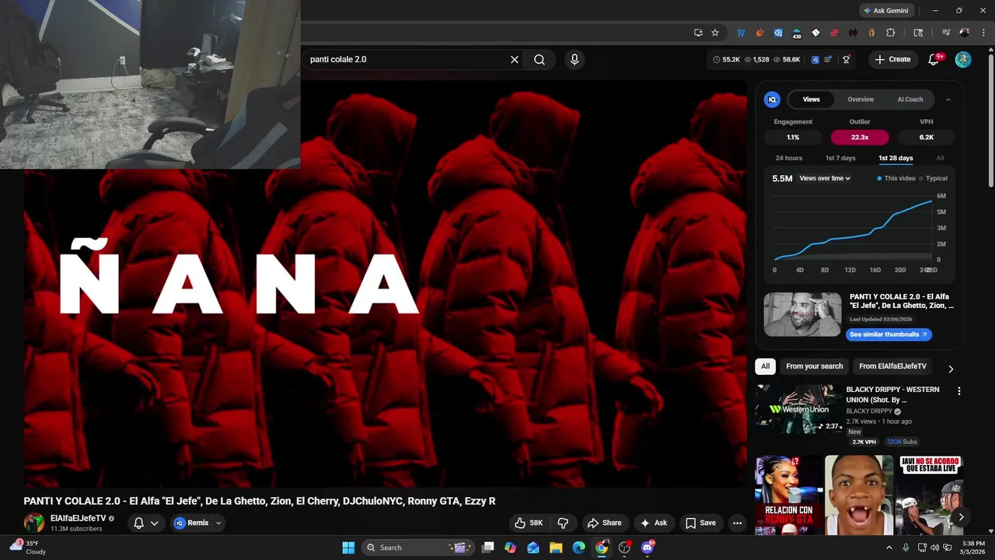Open the white dice extension icon
Screen dimensions: 995x560
coord(815,33)
